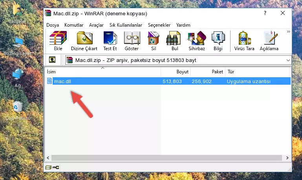Open the archive path dropdown arrow
302x180 pixels.
click(x=288, y=60)
